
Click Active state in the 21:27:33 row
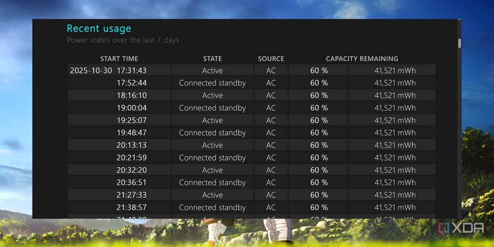pyautogui.click(x=212, y=195)
